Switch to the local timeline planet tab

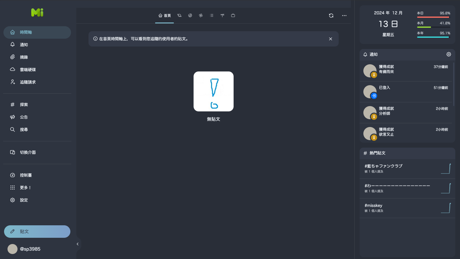tap(179, 15)
